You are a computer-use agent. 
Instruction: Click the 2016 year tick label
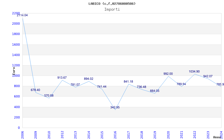point(115,135)
